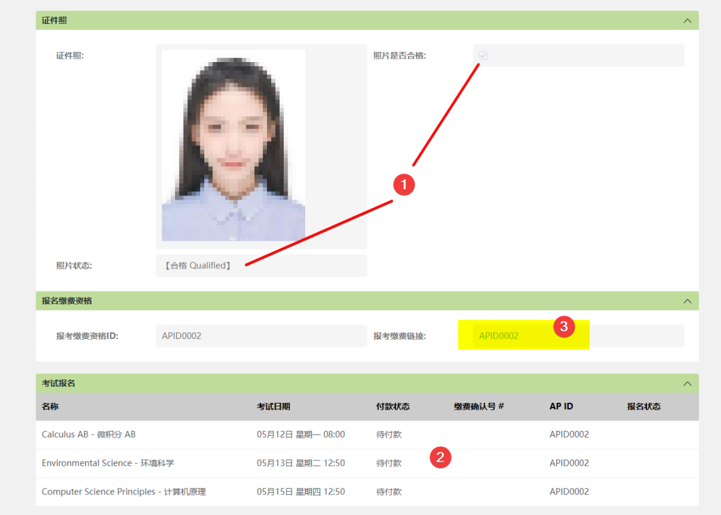Click red annotation marker number 3

click(x=563, y=327)
